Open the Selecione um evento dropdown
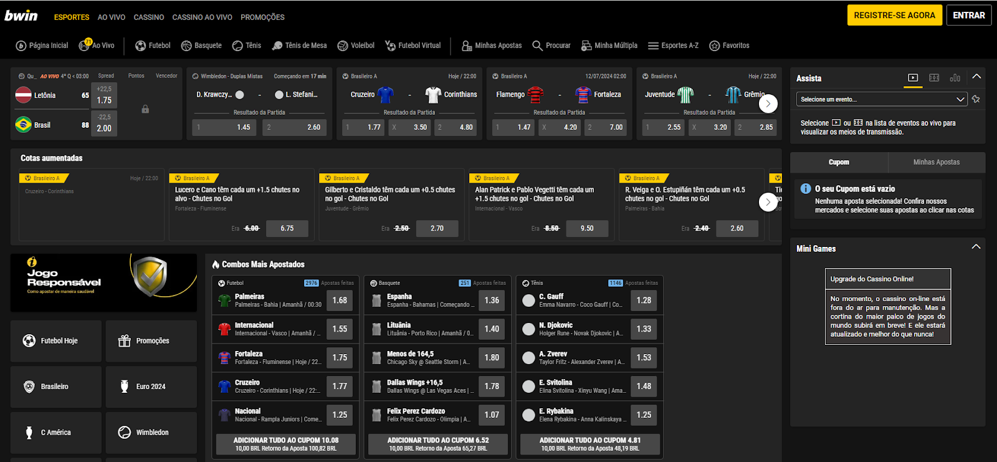997x462 pixels. (x=882, y=99)
